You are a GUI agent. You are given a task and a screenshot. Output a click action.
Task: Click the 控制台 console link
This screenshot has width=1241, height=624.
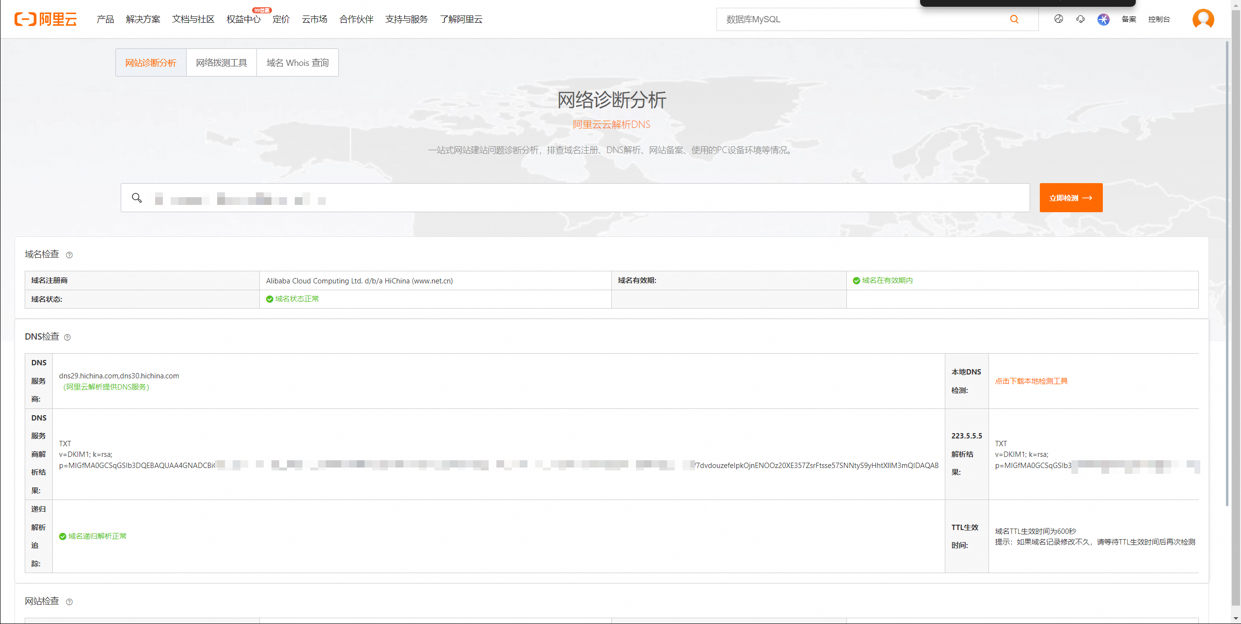(x=1159, y=19)
